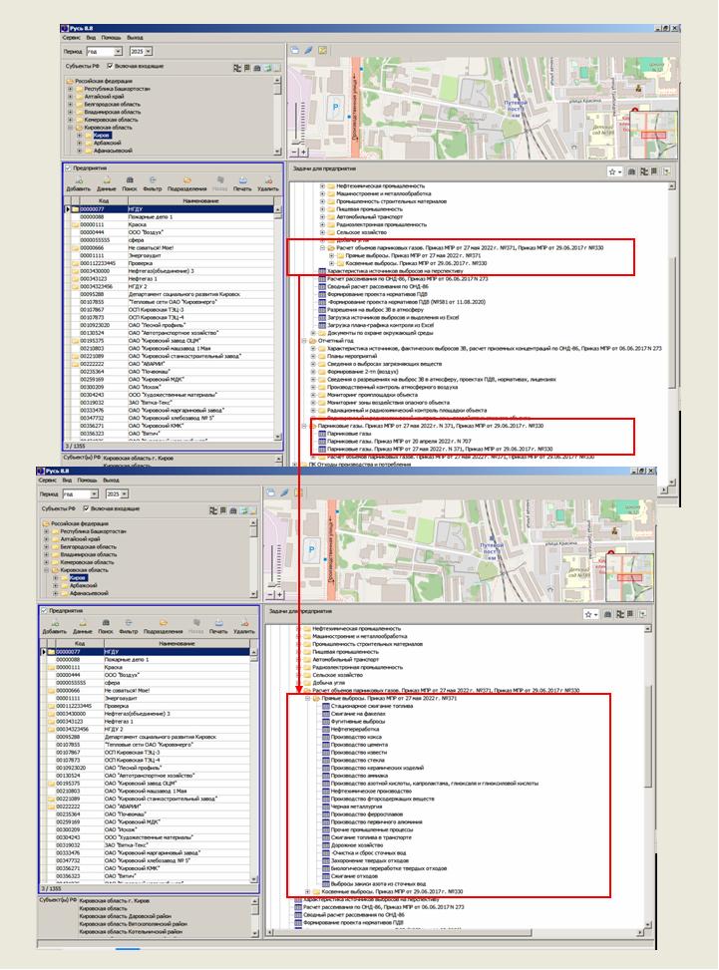
Task: Click Данные icon in upper window toolbar
Action: click(x=106, y=181)
